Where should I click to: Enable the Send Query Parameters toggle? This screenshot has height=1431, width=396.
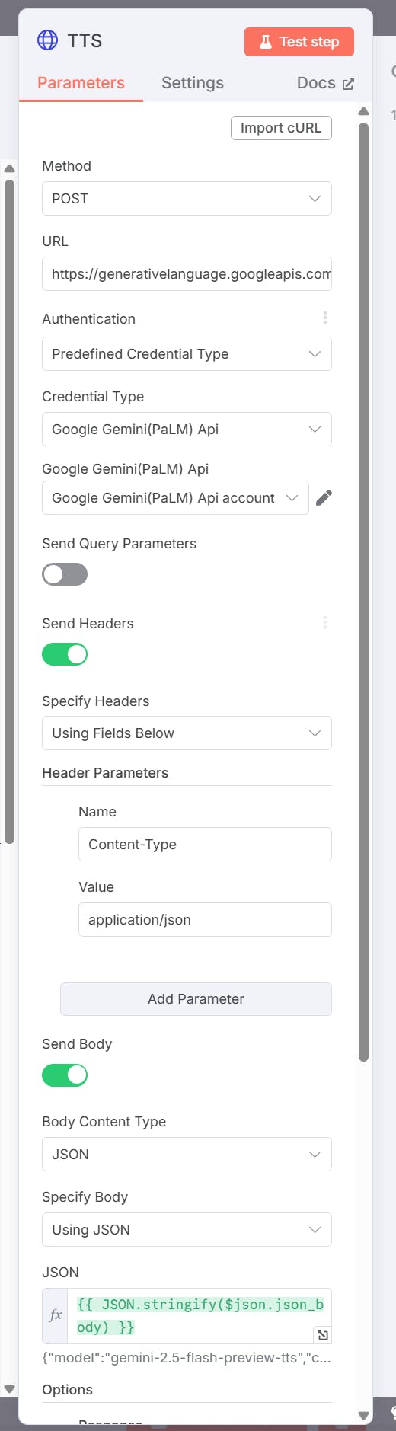pos(65,574)
